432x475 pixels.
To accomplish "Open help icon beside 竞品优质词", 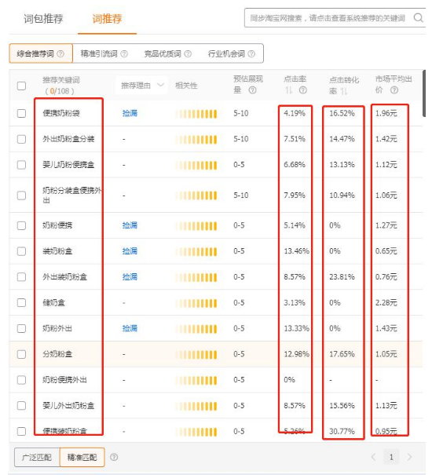I will click(188, 53).
